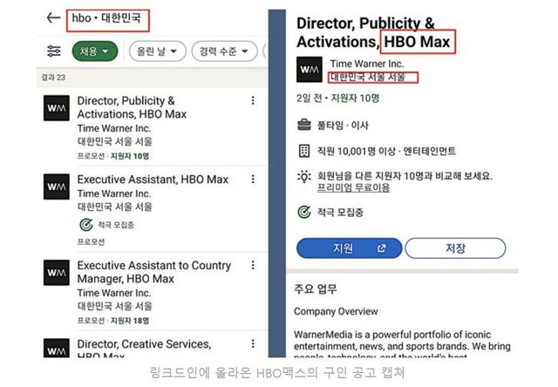Open Executive Assistant to Country Manager job listing
The image size is (558, 387).
pos(154,271)
